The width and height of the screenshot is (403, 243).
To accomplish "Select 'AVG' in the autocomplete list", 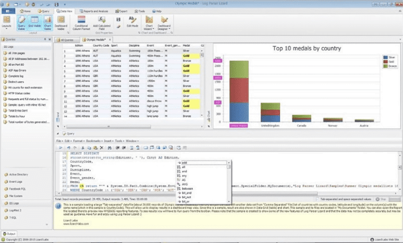I will click(185, 184).
